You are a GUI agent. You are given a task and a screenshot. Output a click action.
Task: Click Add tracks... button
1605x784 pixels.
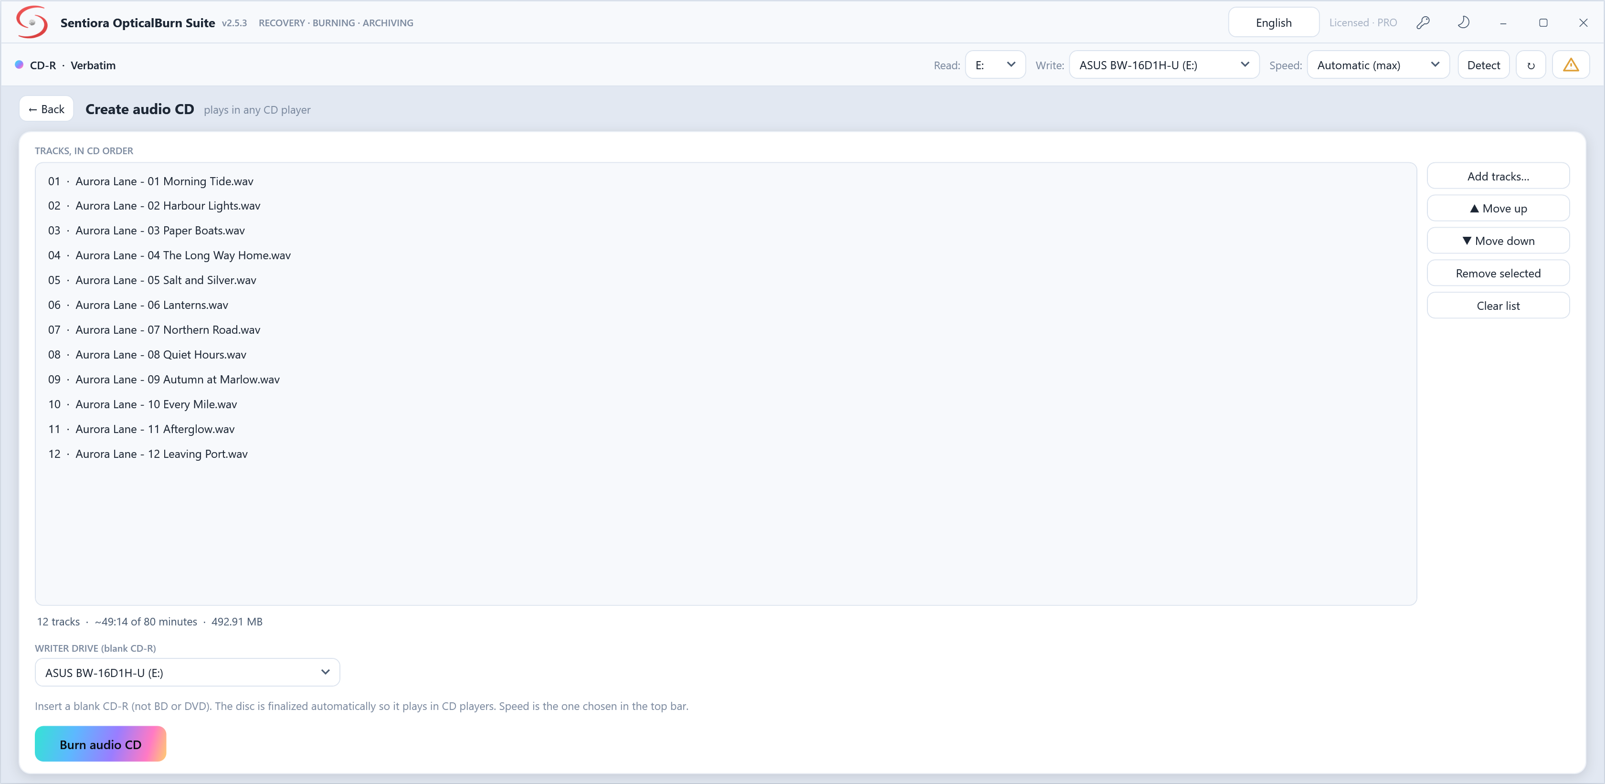pos(1498,176)
